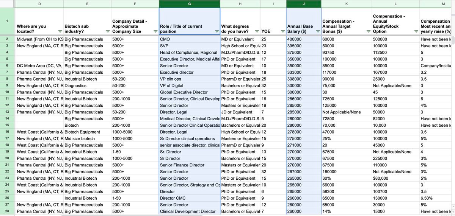This screenshot has height=216, width=455.
Task: Select 'Senior Finance Director' cell
Action: click(x=190, y=165)
